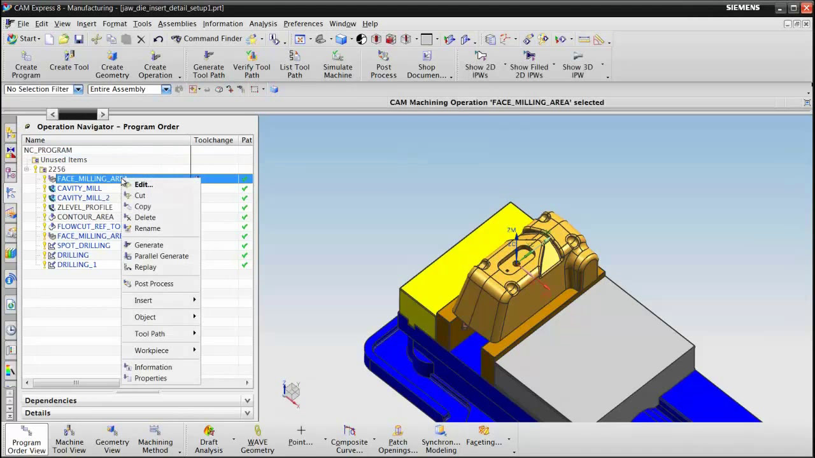Open the Preferences menu
Image resolution: width=815 pixels, height=458 pixels.
pos(303,24)
